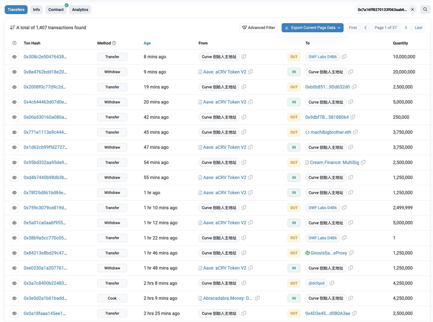
Task: Preview transaction 0xd4b7440b98db3b with eye icon
Action: [x=14, y=178]
